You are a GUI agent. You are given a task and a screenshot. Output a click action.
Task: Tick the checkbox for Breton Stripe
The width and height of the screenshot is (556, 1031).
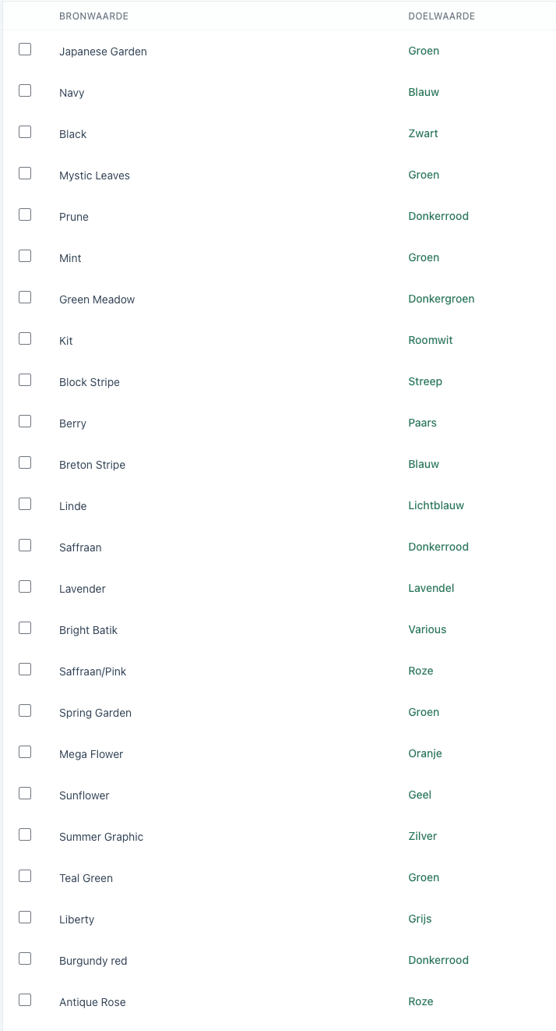coord(25,462)
